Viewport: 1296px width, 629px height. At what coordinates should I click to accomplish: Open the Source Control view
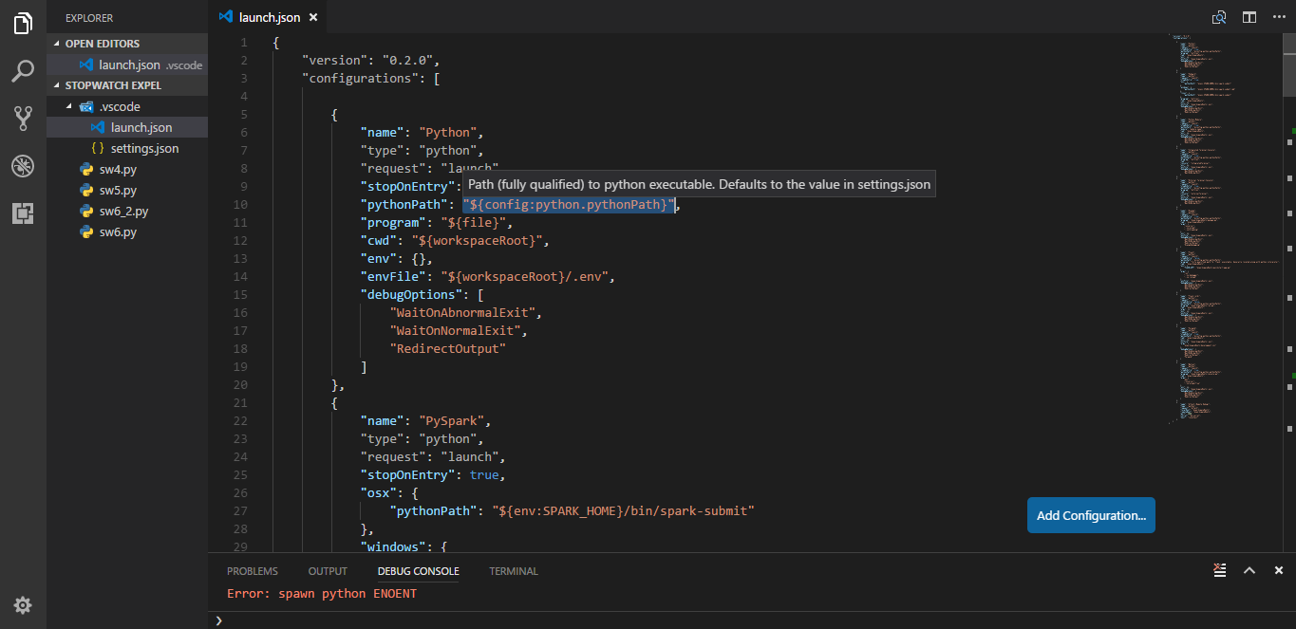click(23, 118)
